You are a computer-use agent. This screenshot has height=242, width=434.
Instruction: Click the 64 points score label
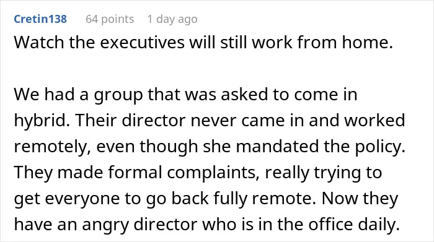(110, 19)
